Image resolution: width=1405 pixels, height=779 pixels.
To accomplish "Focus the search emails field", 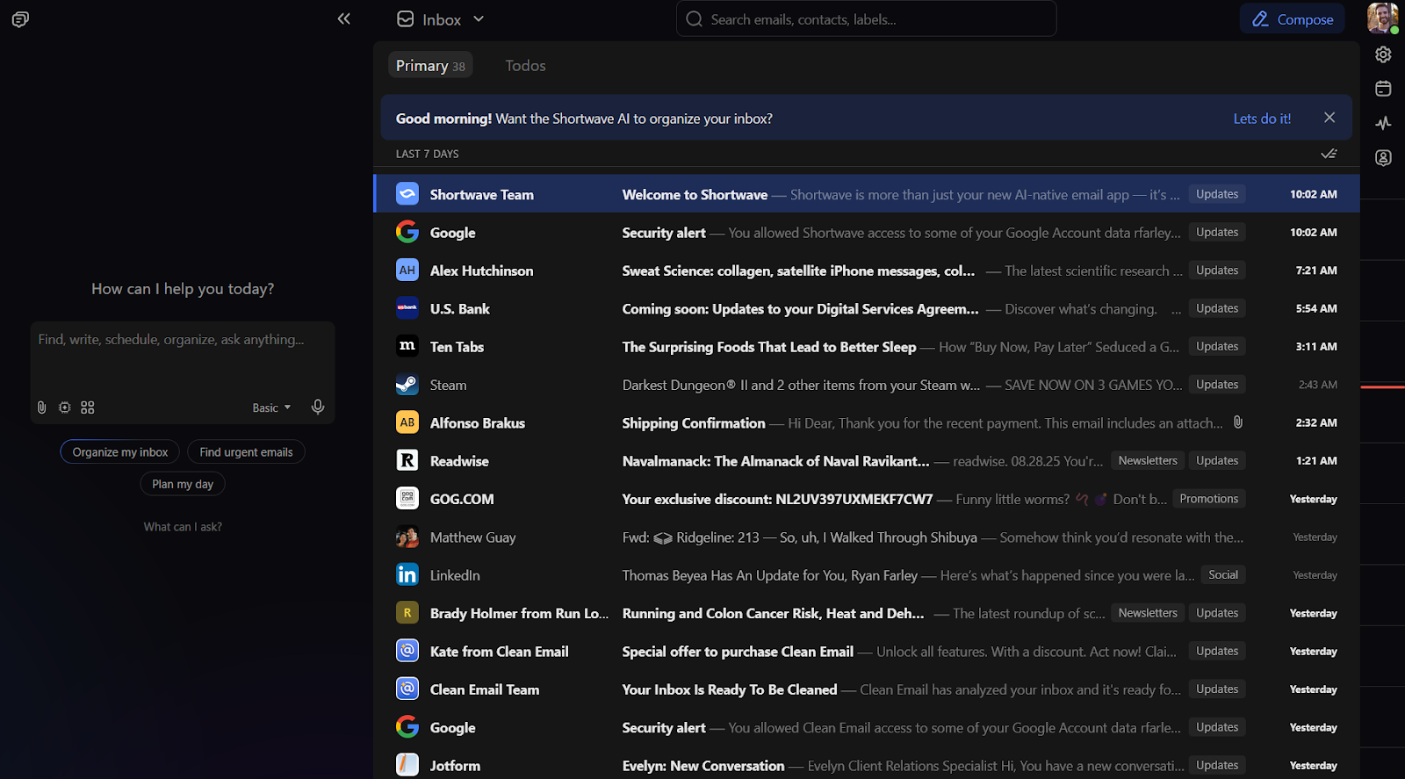I will coord(866,19).
